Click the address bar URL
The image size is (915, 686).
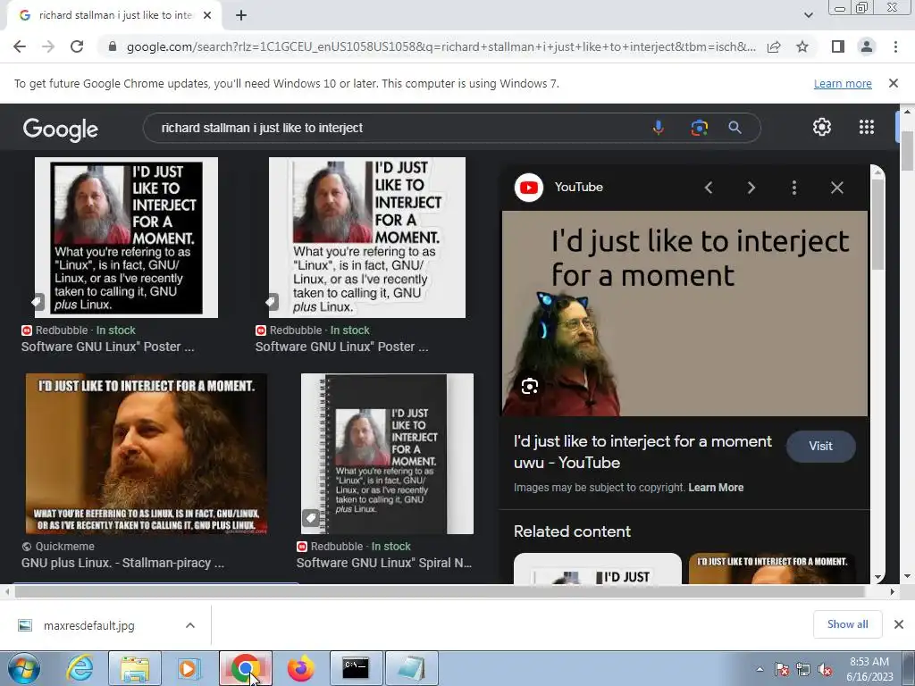441,46
